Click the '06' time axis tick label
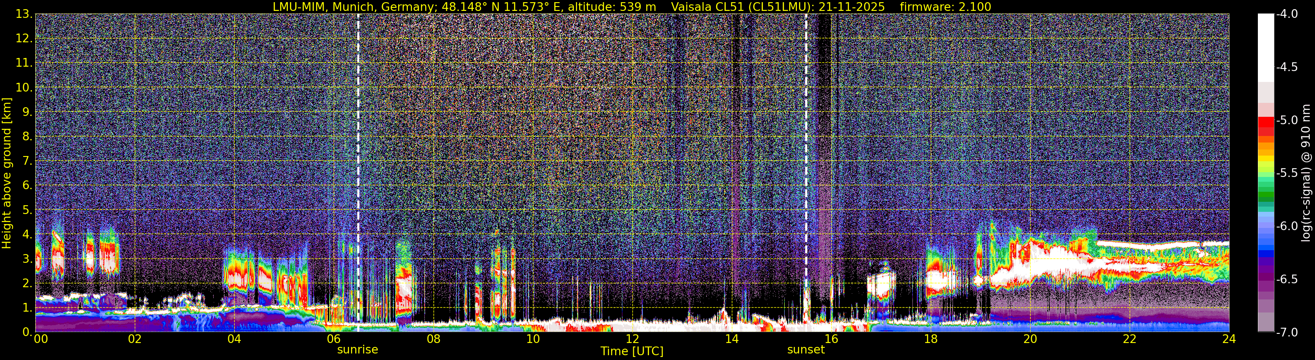Screen dimensions: 1315x360 [x=334, y=339]
